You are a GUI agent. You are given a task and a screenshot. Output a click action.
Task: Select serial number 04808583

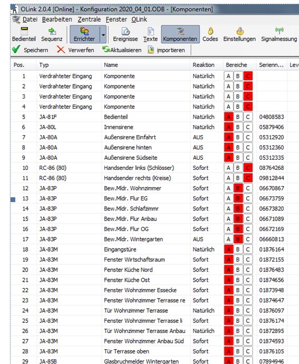[x=272, y=117]
